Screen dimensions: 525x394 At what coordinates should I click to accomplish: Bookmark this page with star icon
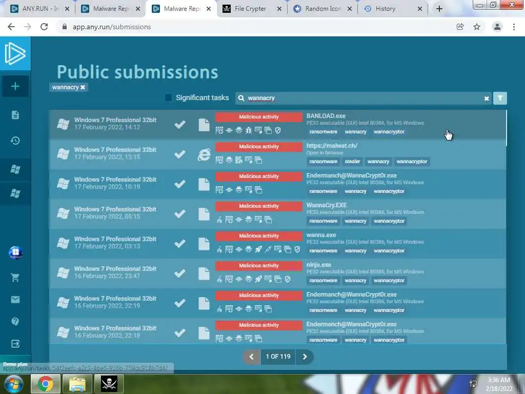point(477,27)
